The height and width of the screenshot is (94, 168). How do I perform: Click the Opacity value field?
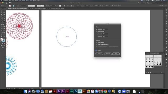point(52,6)
